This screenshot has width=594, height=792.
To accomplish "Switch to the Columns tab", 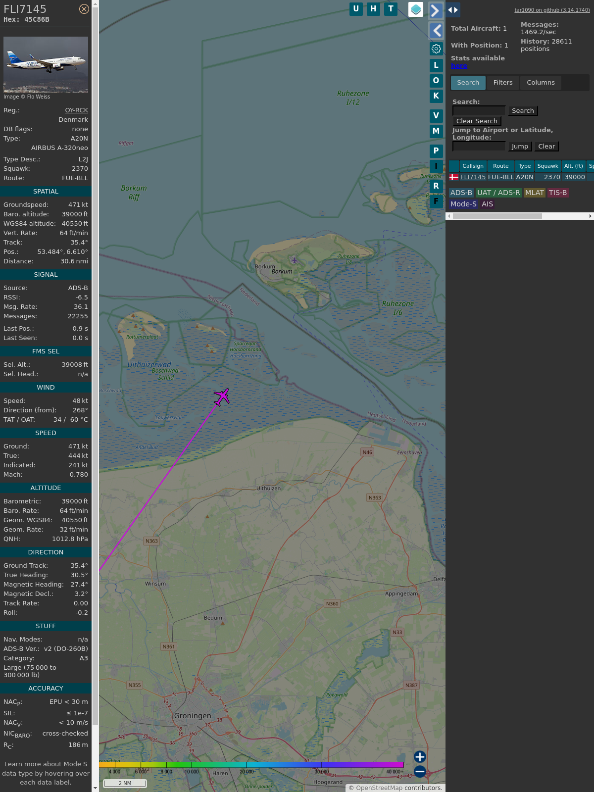I will (540, 83).
